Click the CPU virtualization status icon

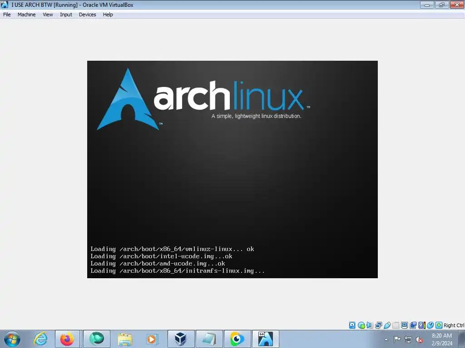(x=422, y=325)
